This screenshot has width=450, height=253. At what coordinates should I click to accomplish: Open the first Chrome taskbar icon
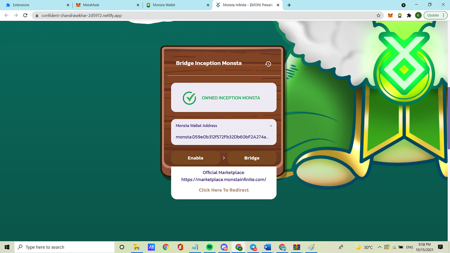point(166,247)
